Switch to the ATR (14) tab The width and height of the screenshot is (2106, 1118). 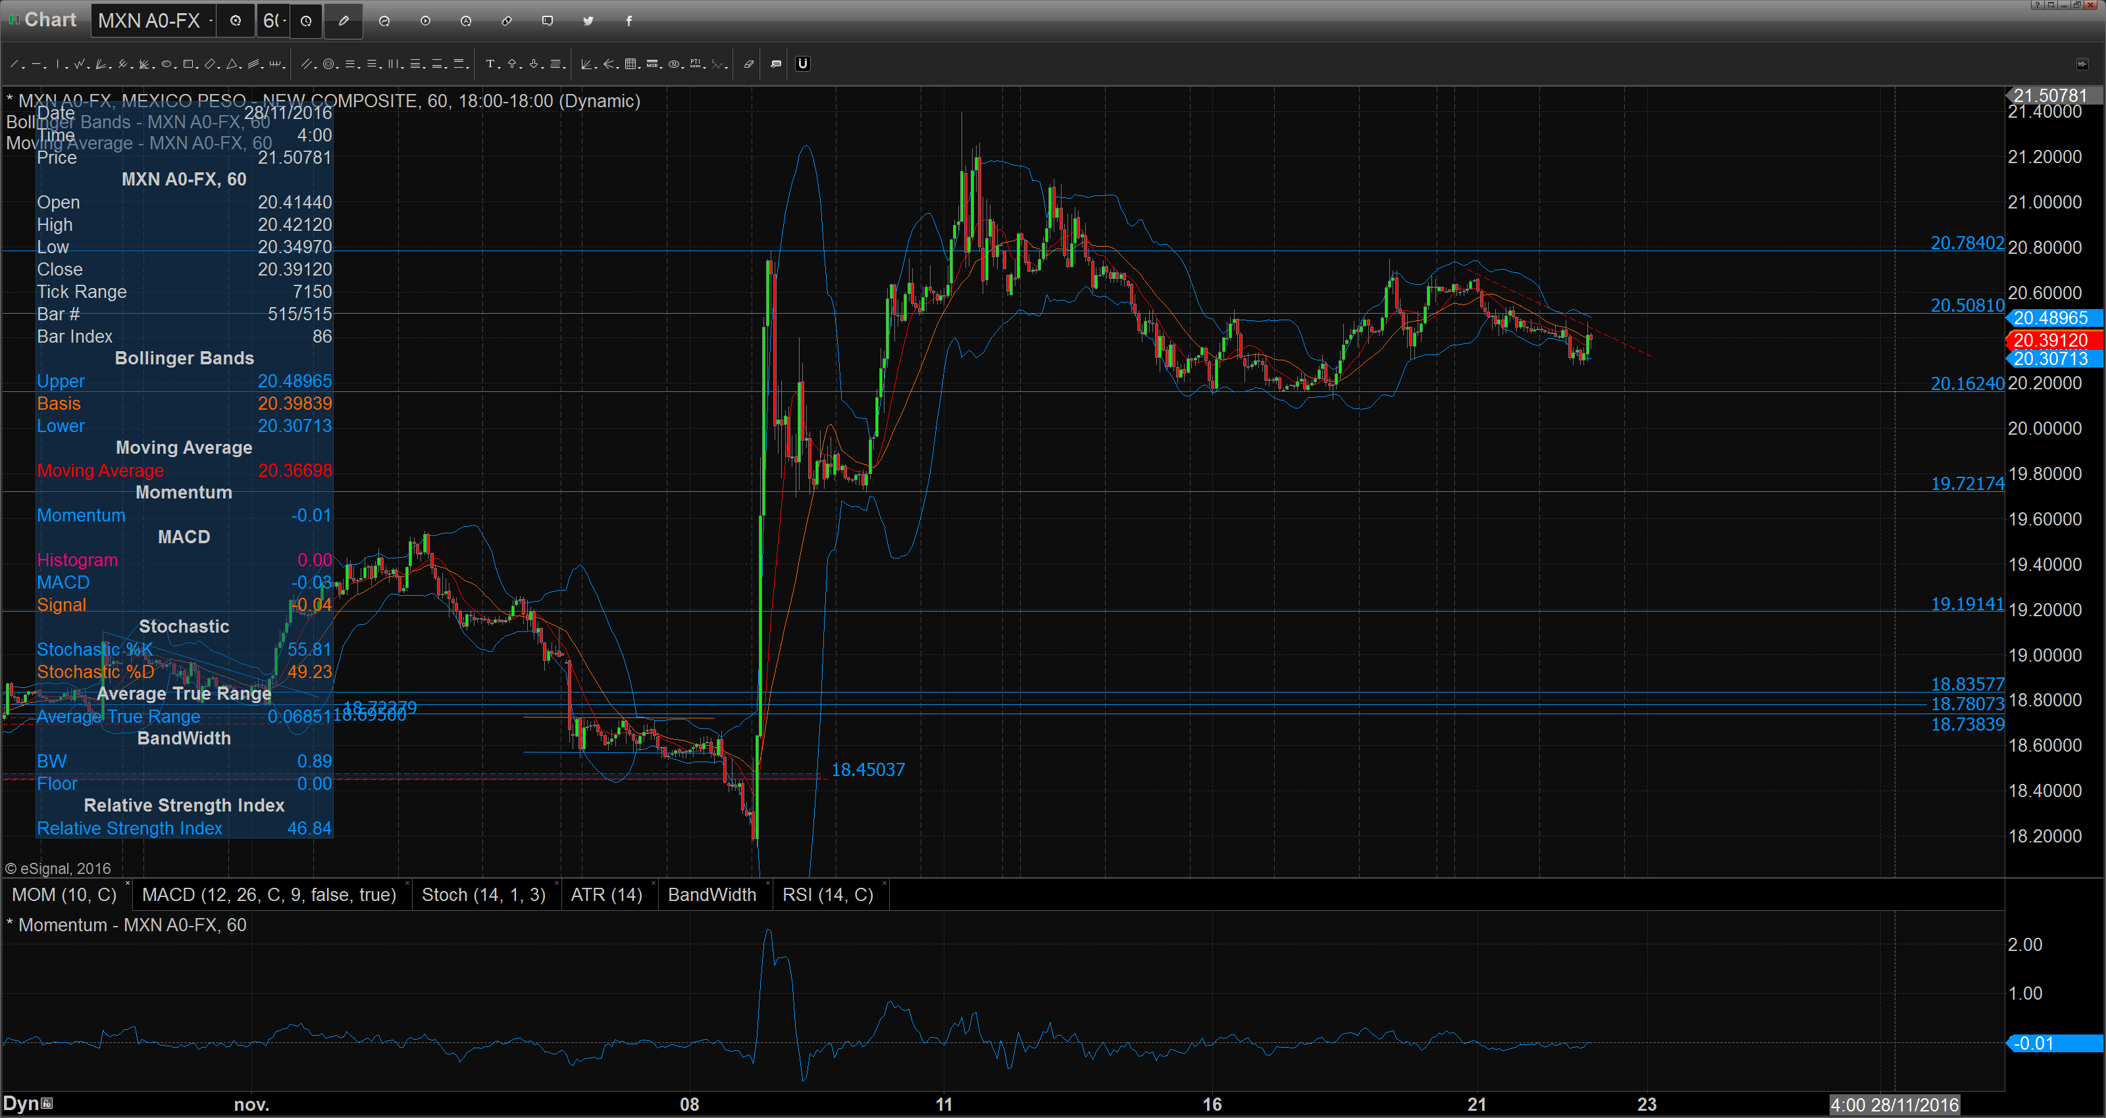point(607,895)
